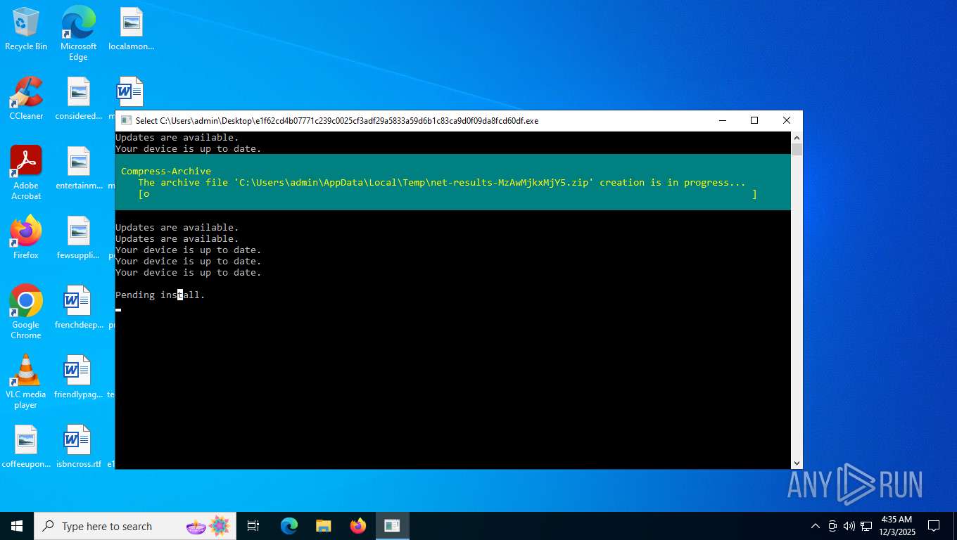Open CCleaner desktop shortcut
Screen dimensions: 957x540
point(26,99)
